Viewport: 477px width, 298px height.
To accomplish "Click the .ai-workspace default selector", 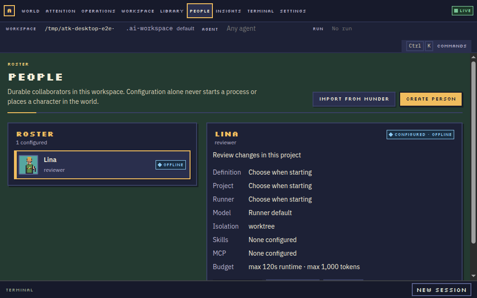I will (160, 28).
